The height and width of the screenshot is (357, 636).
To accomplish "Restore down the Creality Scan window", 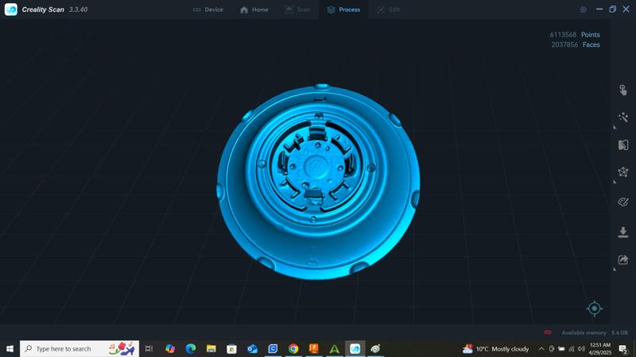I will 612,10.
